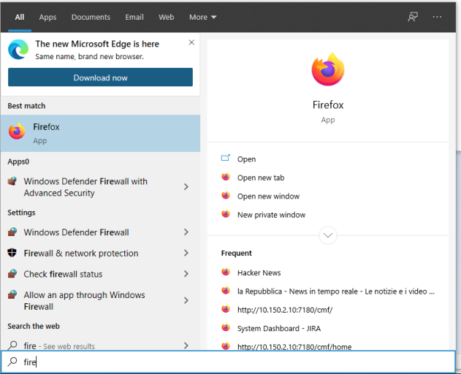Image resolution: width=461 pixels, height=374 pixels.
Task: Click Firefox icon beside Open new window
Action: coord(226,195)
